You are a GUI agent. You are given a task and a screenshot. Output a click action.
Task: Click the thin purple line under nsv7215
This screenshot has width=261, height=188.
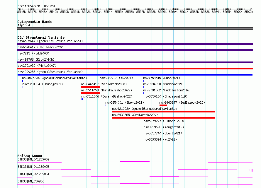coord(135,56)
